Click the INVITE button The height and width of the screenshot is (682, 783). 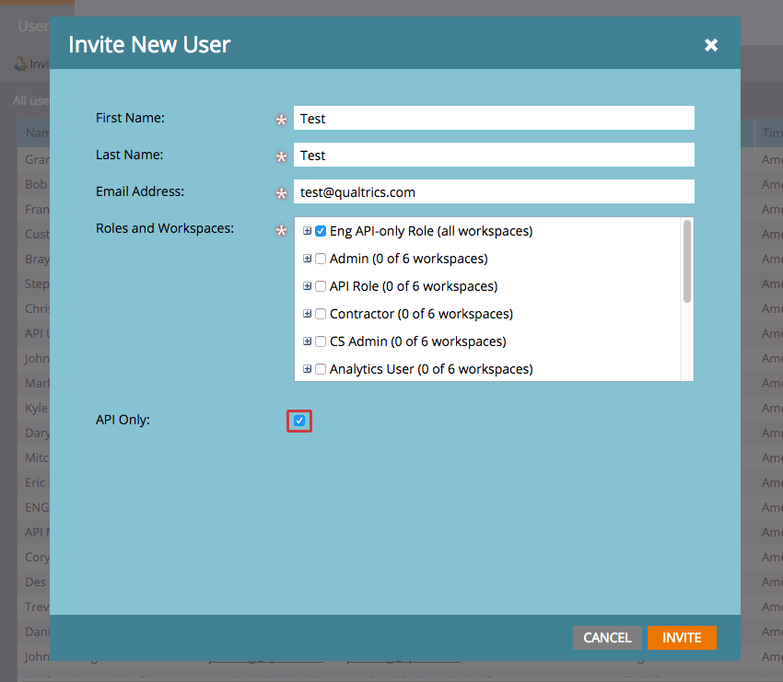click(682, 637)
